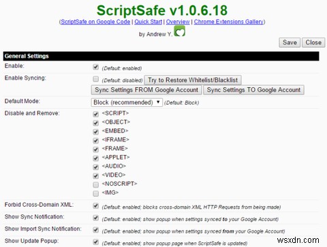
Task: Open the Quick Start link
Action: [149, 22]
